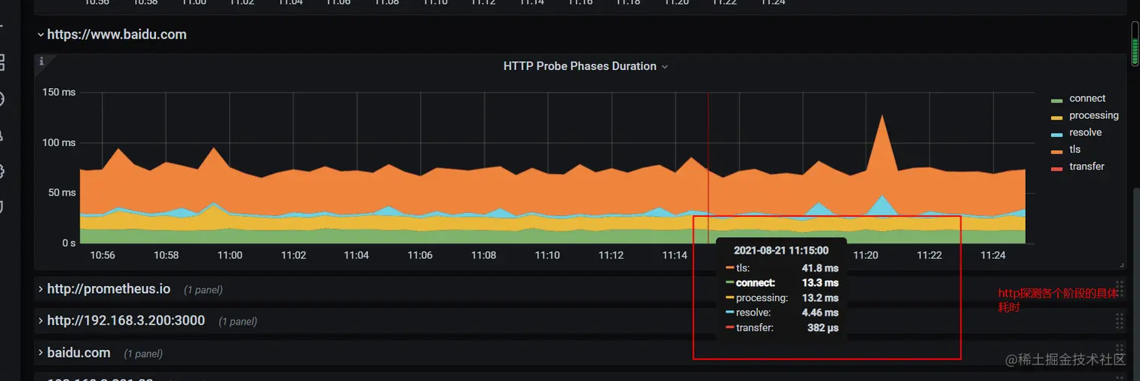1140x381 pixels.
Task: Click the 11:04 label on chart x-axis
Action: (357, 255)
